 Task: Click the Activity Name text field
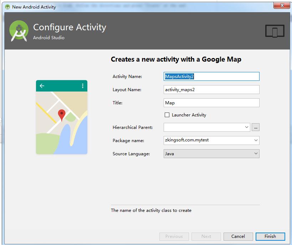point(211,76)
